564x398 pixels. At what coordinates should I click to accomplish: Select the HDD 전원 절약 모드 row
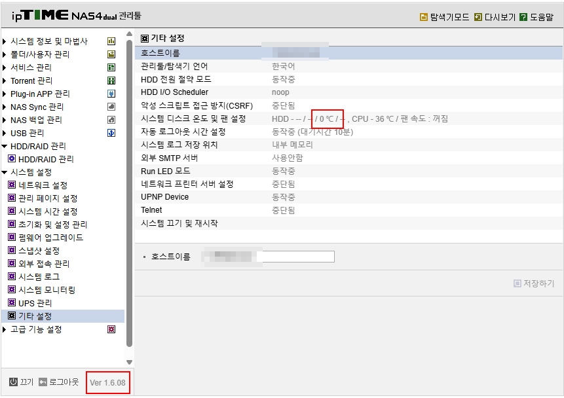[348, 79]
